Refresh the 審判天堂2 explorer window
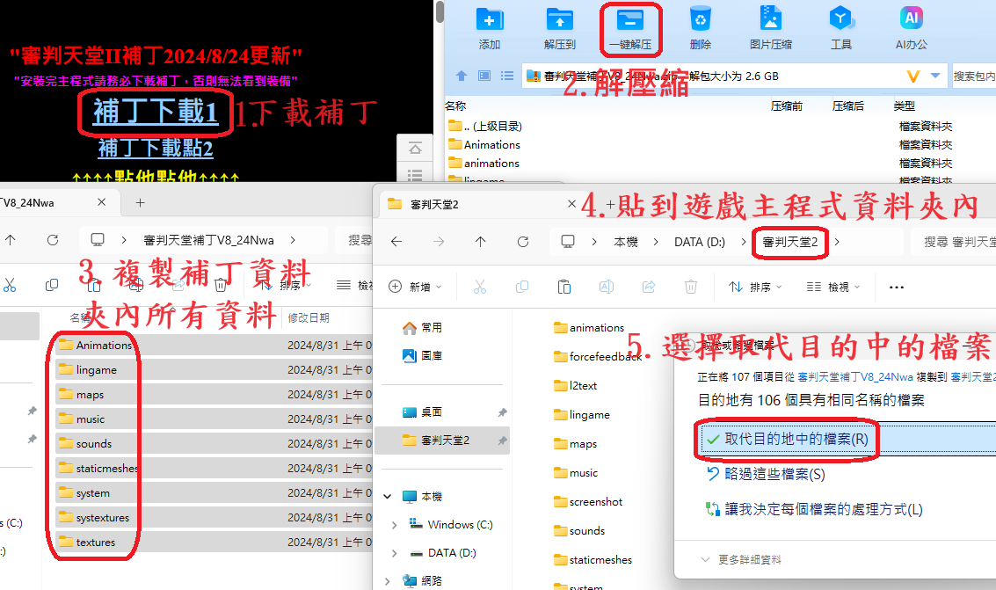 click(523, 242)
